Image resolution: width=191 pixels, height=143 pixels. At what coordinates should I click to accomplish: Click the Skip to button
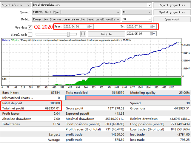click(106, 34)
